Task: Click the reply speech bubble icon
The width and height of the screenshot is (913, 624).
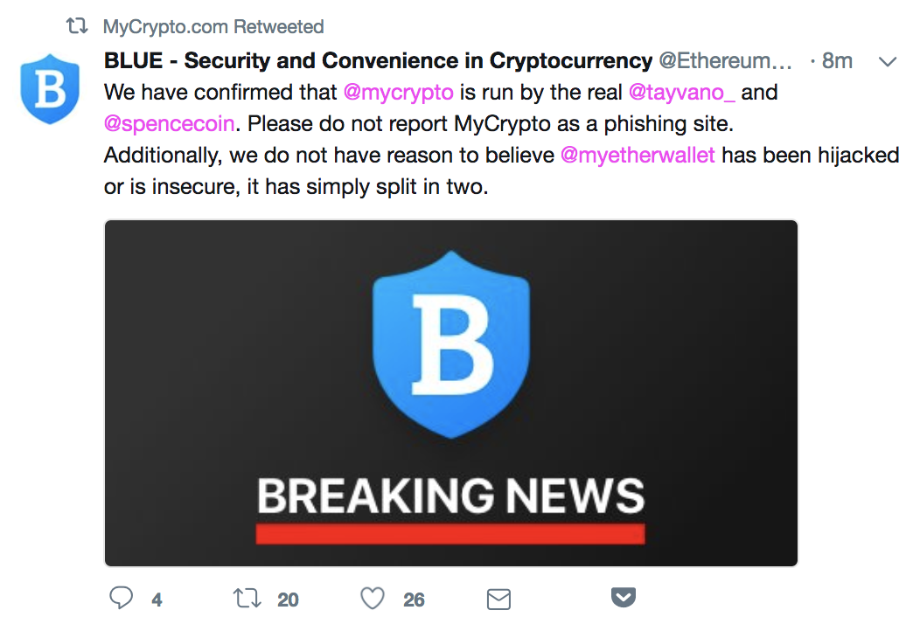Action: coord(122,600)
